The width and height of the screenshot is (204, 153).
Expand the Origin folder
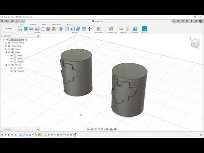pyautogui.click(x=6, y=49)
